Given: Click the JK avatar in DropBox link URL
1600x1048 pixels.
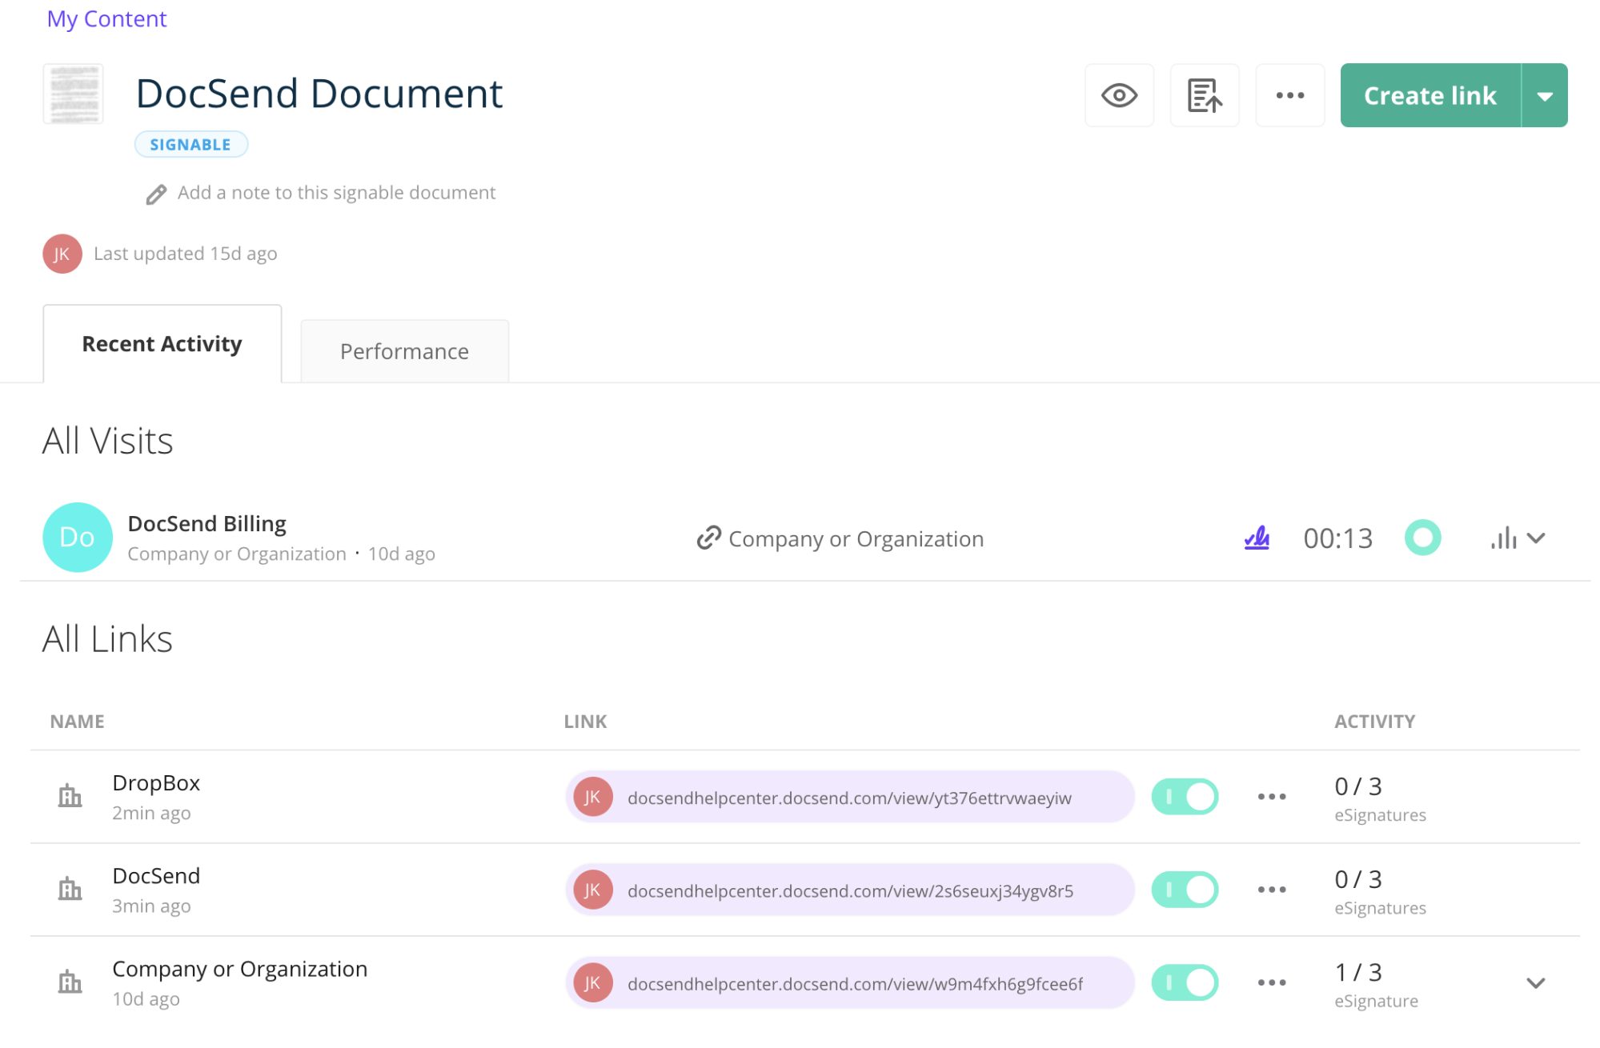Looking at the screenshot, I should (x=593, y=797).
